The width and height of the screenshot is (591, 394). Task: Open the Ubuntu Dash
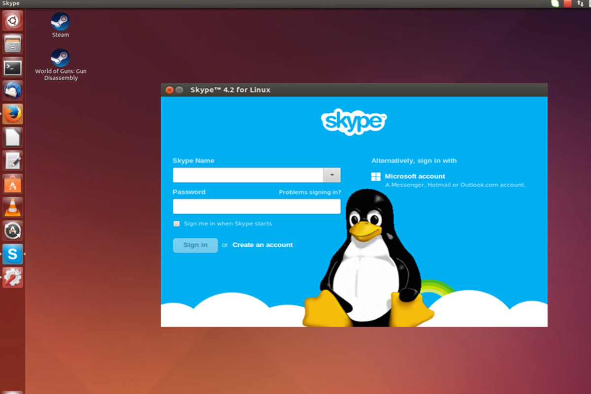[12, 20]
